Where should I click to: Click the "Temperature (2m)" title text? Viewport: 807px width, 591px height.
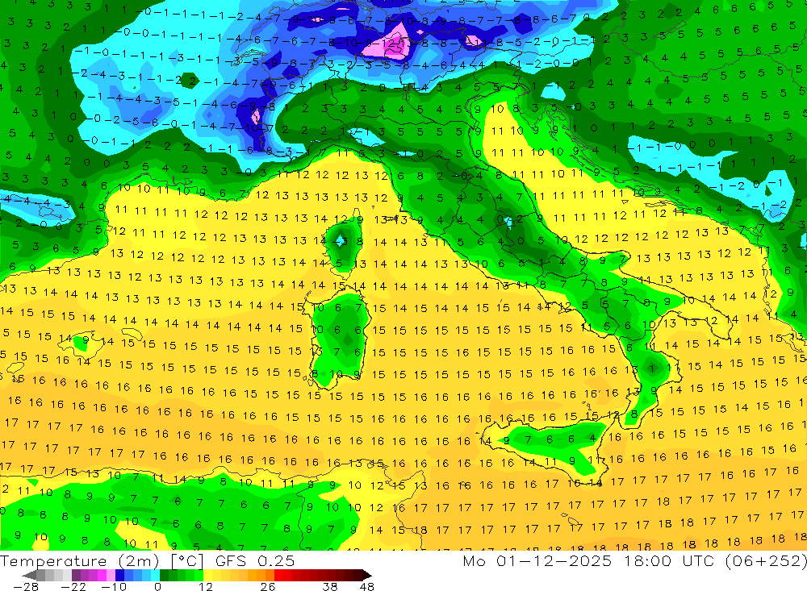[x=80, y=560]
